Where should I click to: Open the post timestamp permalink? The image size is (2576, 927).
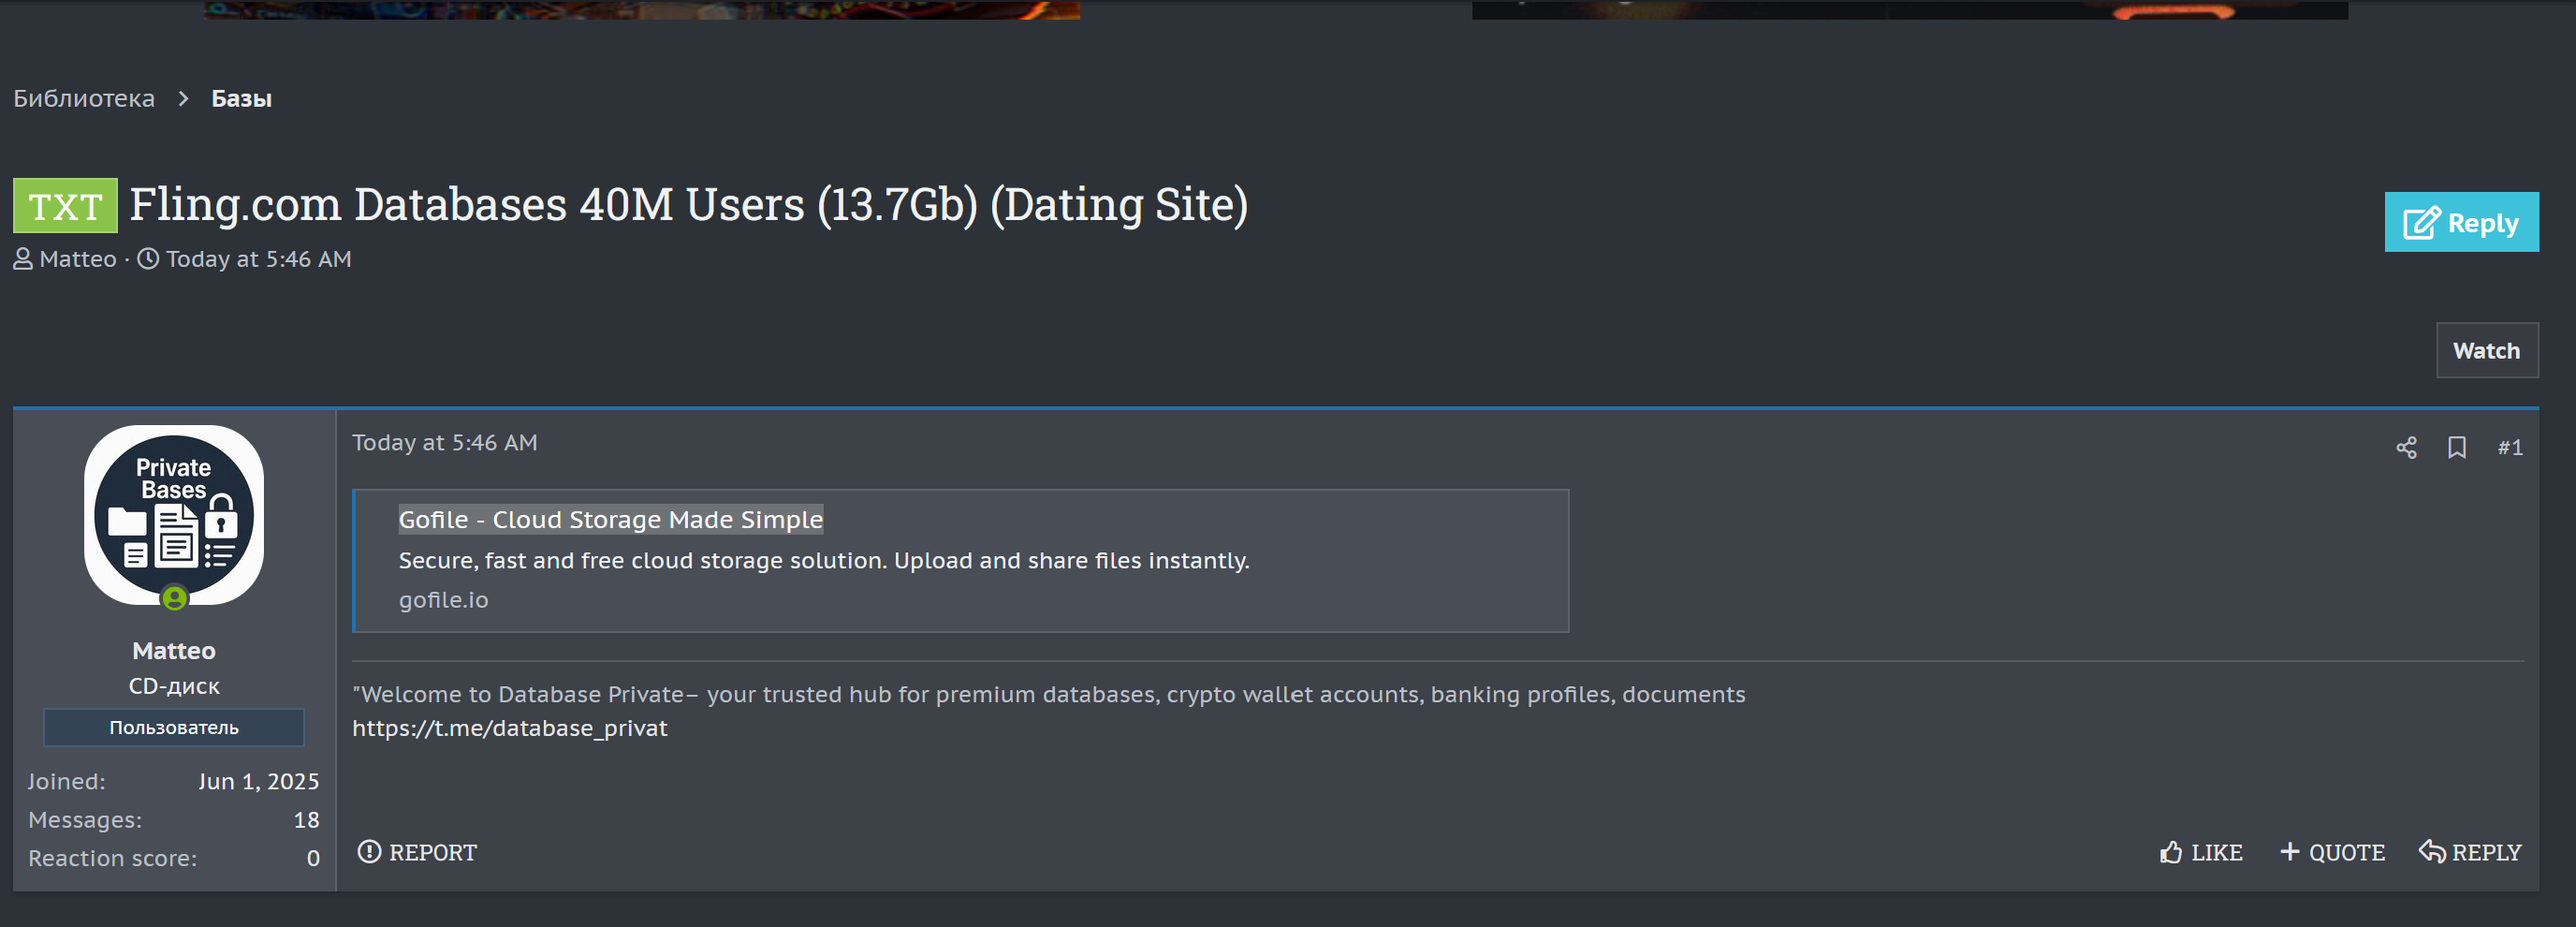(444, 442)
